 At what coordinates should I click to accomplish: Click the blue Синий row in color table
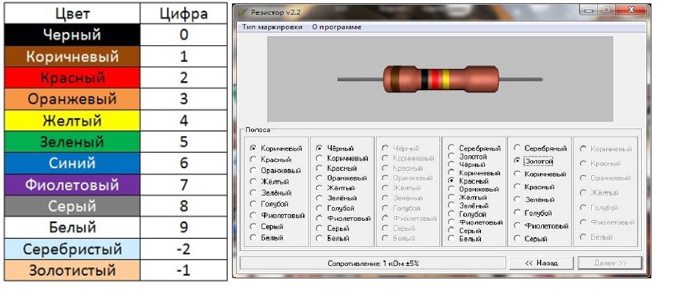72,163
